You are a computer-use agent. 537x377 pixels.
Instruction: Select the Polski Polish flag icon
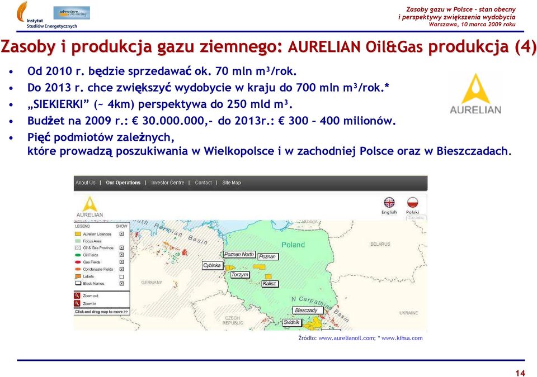pyautogui.click(x=413, y=203)
